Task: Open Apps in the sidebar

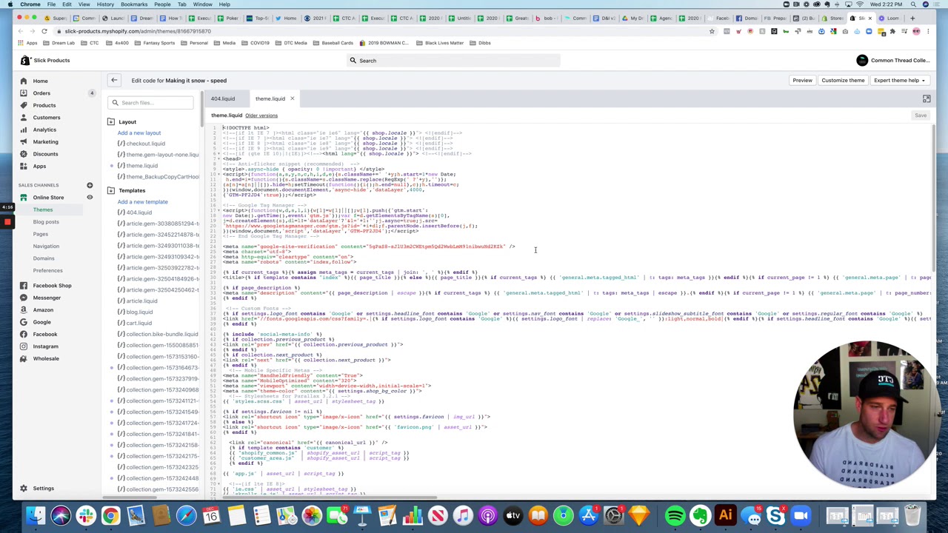Action: coord(39,166)
